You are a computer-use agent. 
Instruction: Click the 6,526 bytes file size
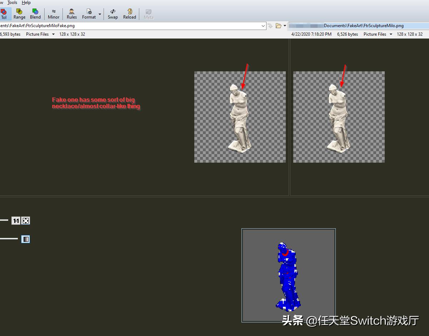click(x=348, y=34)
